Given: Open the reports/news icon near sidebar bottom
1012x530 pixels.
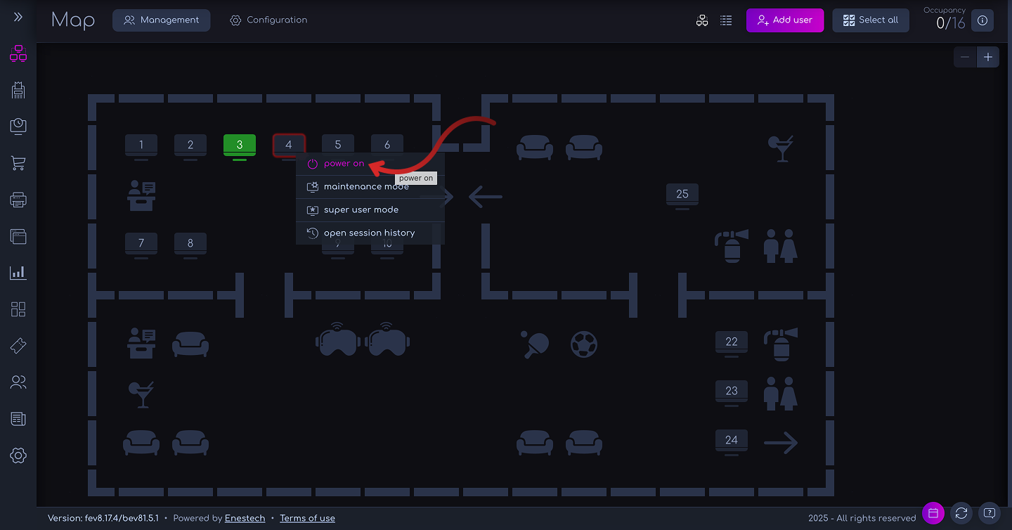Looking at the screenshot, I should click(18, 418).
